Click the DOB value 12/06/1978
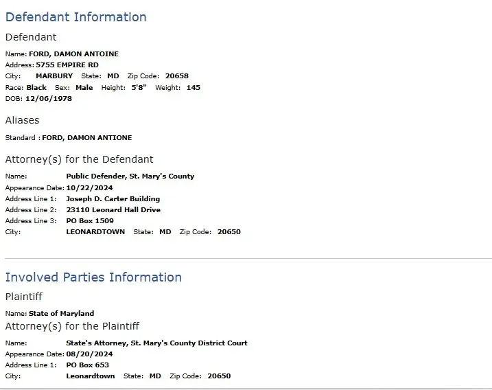This screenshot has width=492, height=390. click(x=49, y=99)
